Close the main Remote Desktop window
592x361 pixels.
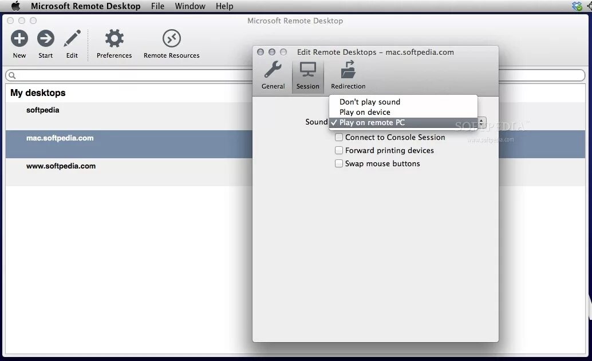click(10, 21)
